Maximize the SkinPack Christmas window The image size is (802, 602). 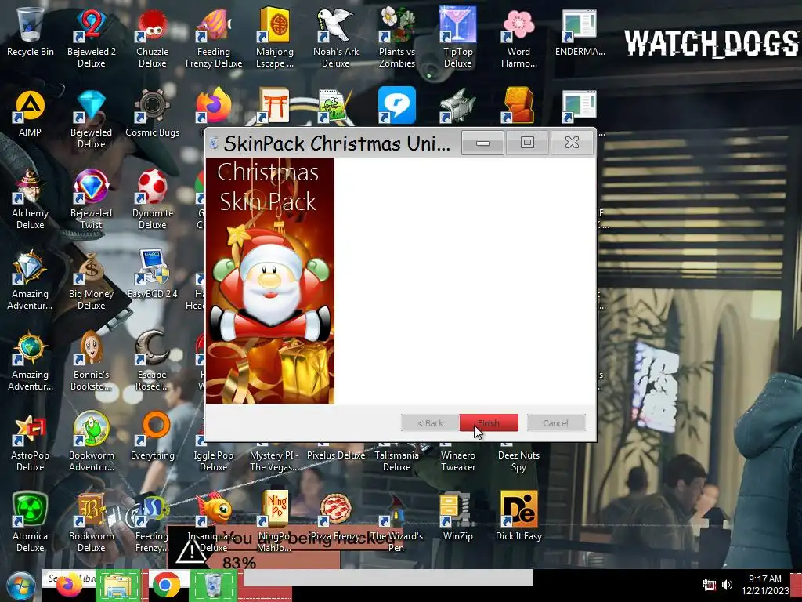tap(527, 143)
